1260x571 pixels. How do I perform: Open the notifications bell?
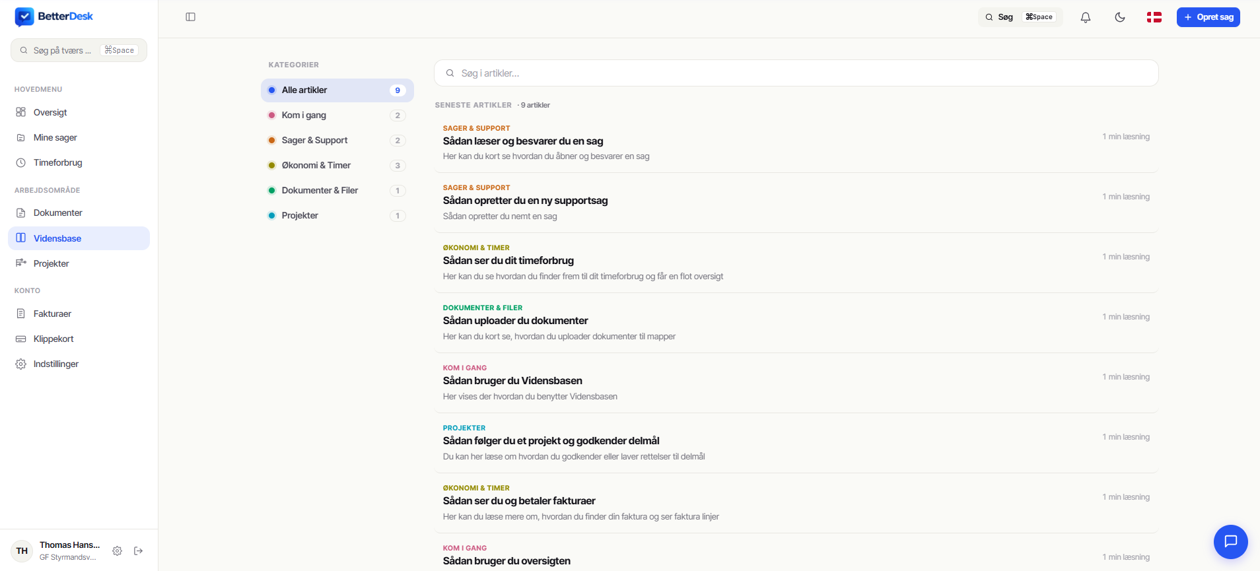point(1086,17)
